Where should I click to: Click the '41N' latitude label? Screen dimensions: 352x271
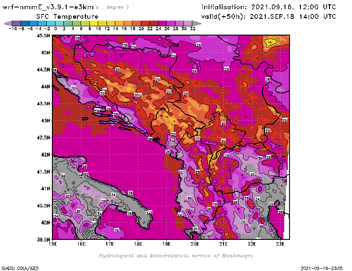point(46,189)
